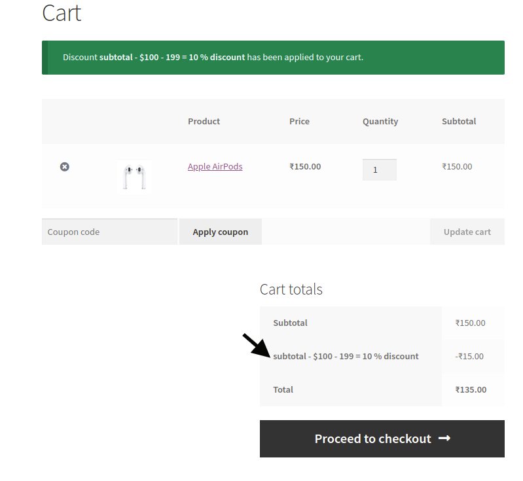Select the ₹150.00 price of AirPods

click(x=305, y=167)
